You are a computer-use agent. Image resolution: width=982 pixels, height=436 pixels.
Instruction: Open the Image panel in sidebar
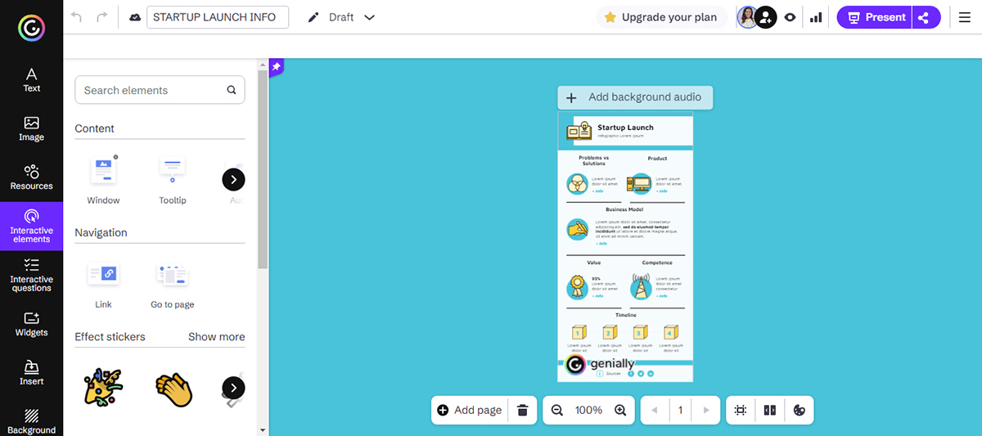click(31, 128)
